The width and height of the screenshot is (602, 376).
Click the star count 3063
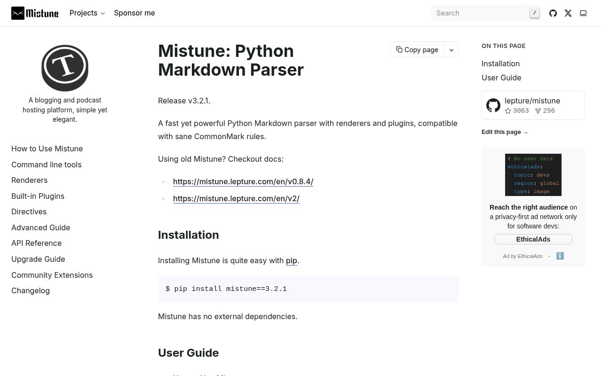coord(517,111)
